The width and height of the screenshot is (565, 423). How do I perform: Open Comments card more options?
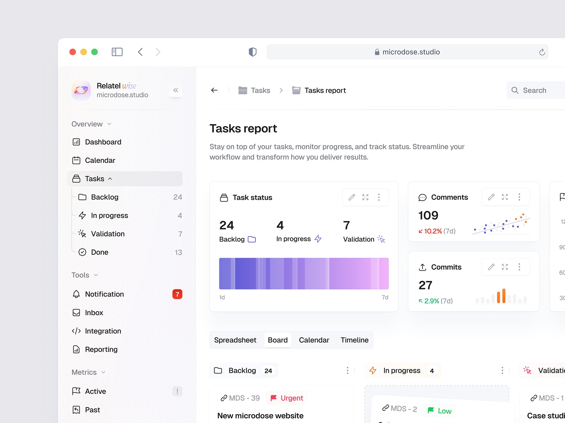click(x=519, y=197)
